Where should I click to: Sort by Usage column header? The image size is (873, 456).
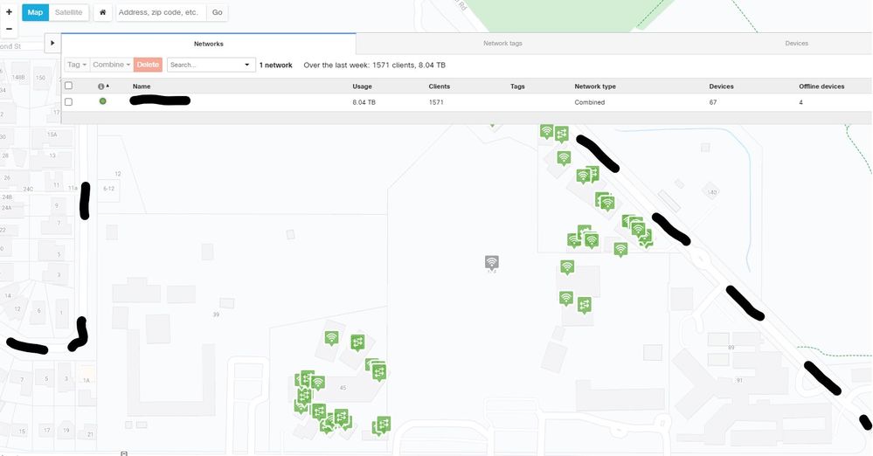coord(362,86)
